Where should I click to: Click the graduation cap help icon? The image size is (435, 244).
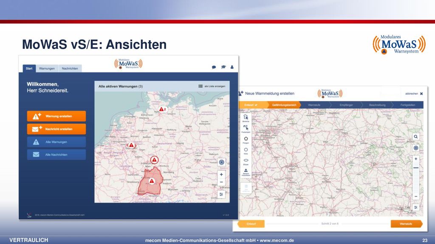[223, 67]
